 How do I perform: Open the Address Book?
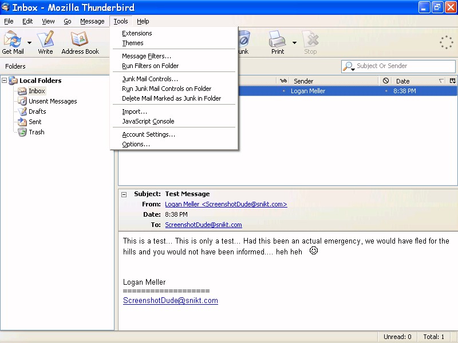[80, 42]
